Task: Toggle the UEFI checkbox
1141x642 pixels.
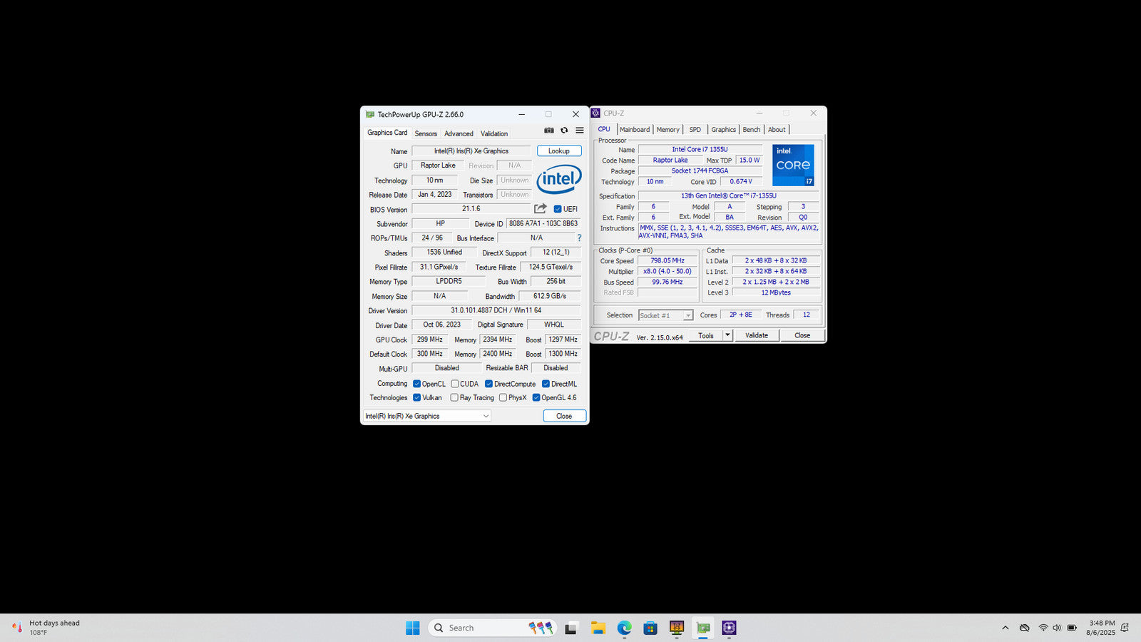Action: coord(558,209)
